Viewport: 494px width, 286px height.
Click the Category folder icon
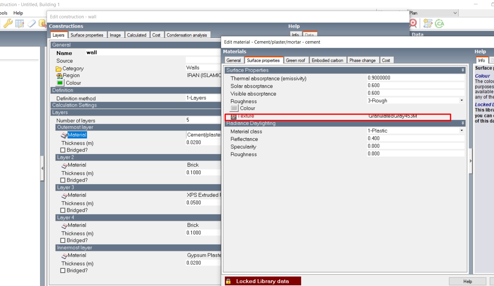[x=59, y=69]
